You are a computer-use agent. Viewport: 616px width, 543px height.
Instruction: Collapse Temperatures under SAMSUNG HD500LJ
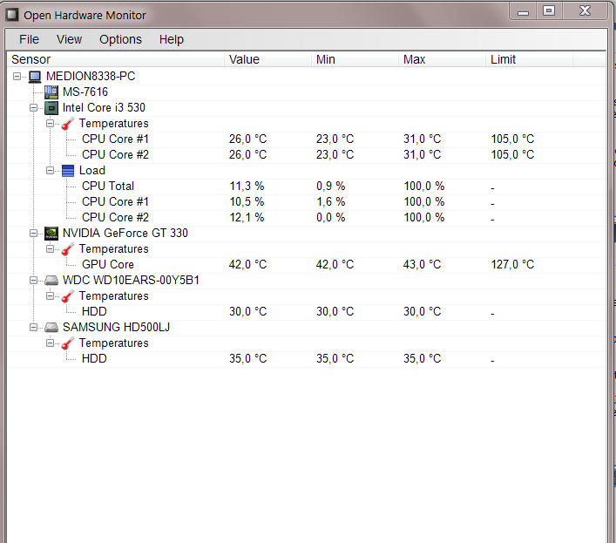[50, 343]
